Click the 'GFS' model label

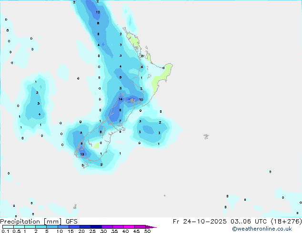click(71, 222)
